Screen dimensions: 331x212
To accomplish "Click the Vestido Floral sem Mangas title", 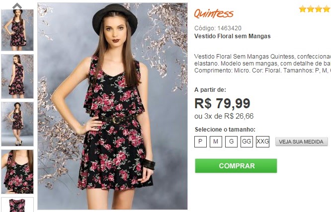I will 232,36.
